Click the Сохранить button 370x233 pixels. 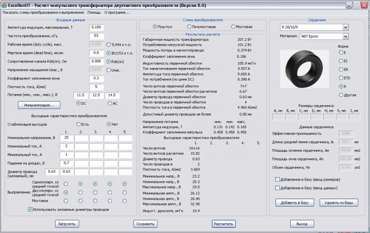tap(145, 224)
